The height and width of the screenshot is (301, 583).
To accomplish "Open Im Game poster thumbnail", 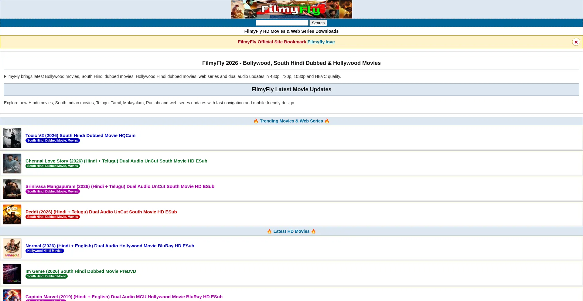I will (x=12, y=274).
